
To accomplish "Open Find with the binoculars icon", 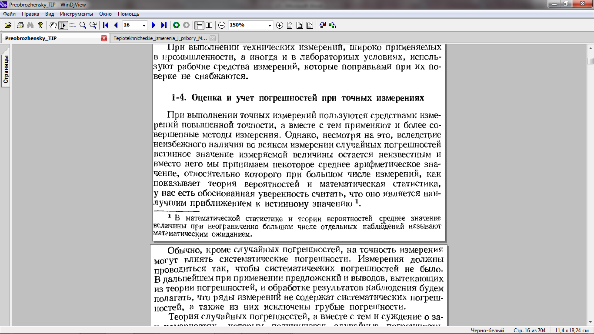I will click(30, 25).
